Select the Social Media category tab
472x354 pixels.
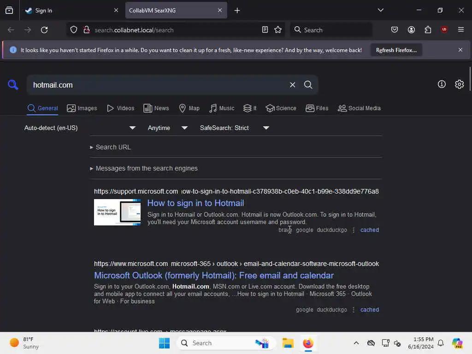pos(359,108)
